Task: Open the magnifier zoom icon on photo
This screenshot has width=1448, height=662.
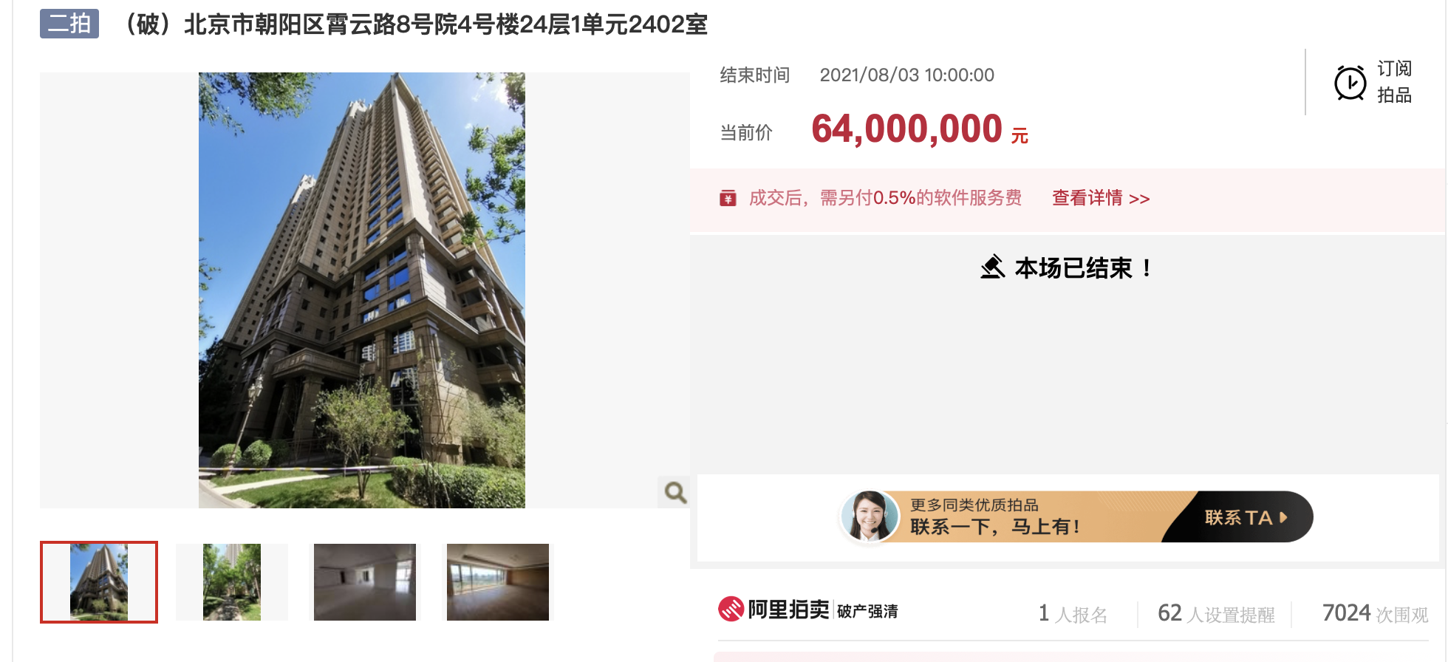Action: (x=675, y=492)
